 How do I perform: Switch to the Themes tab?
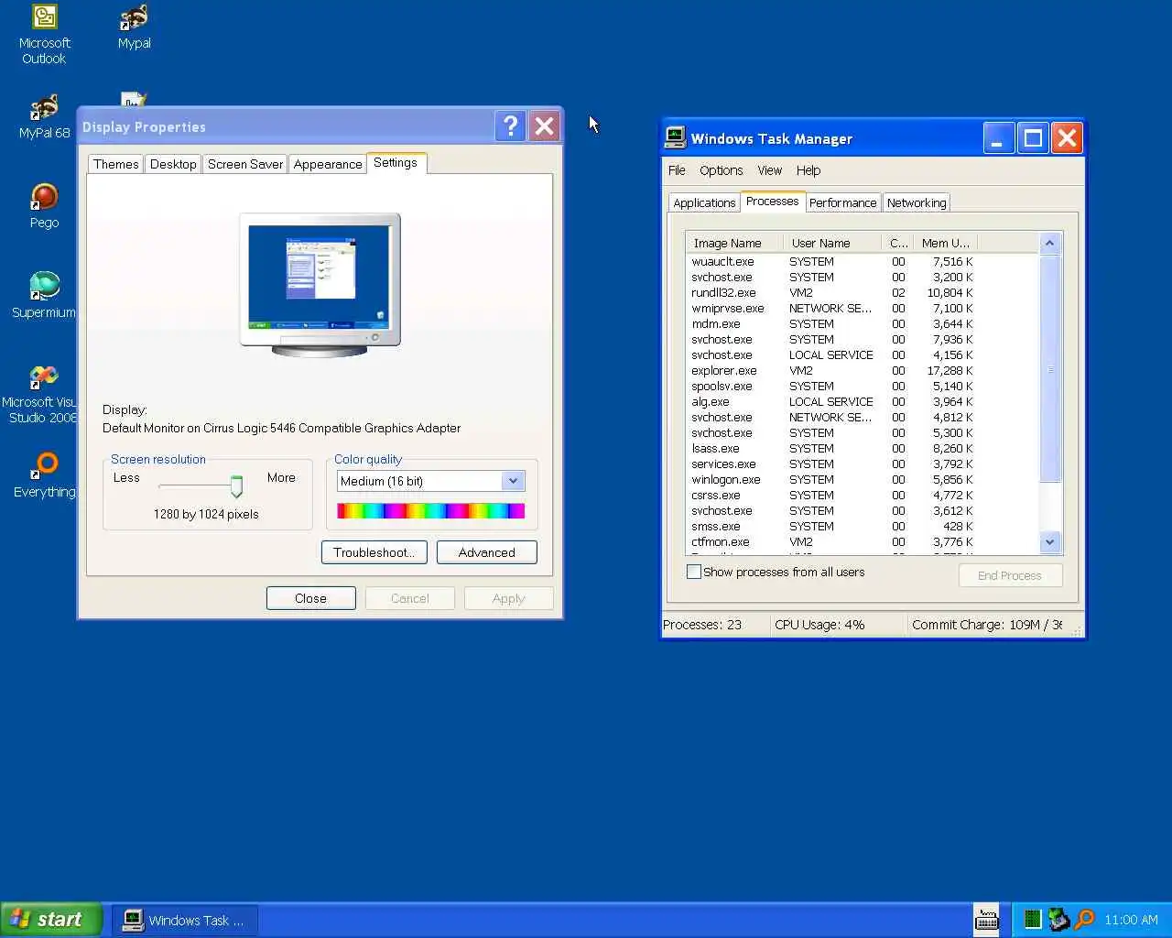(x=116, y=164)
